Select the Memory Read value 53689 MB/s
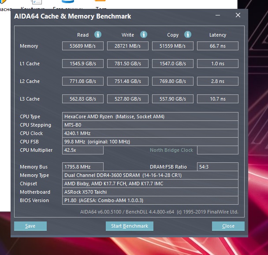268x255 pixels. point(83,46)
